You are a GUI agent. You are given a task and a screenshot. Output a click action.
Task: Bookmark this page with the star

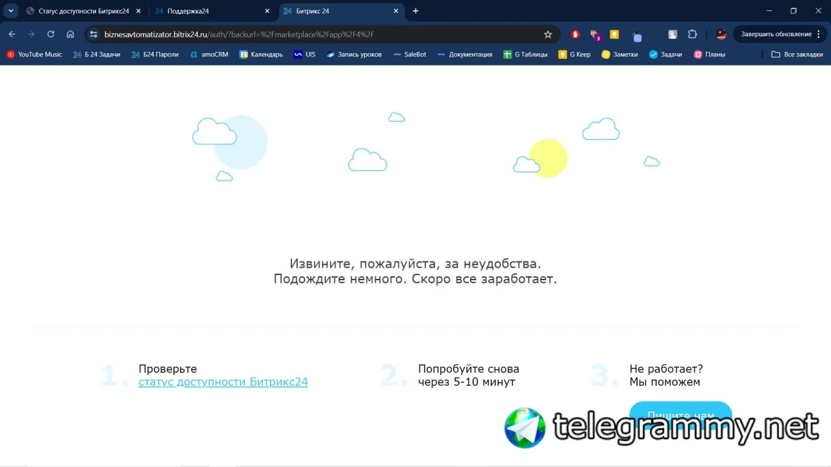pos(548,34)
